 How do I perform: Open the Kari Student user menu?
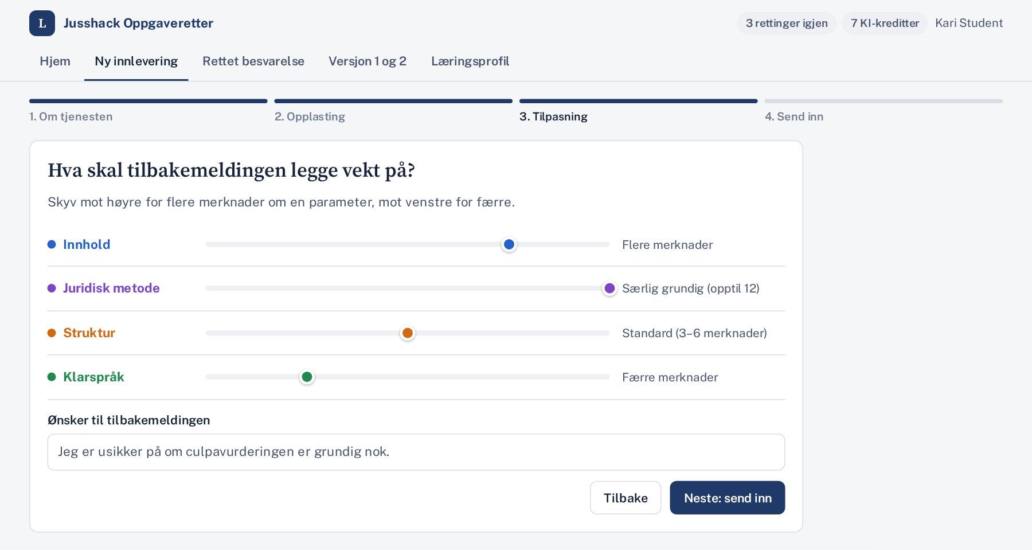(x=969, y=24)
